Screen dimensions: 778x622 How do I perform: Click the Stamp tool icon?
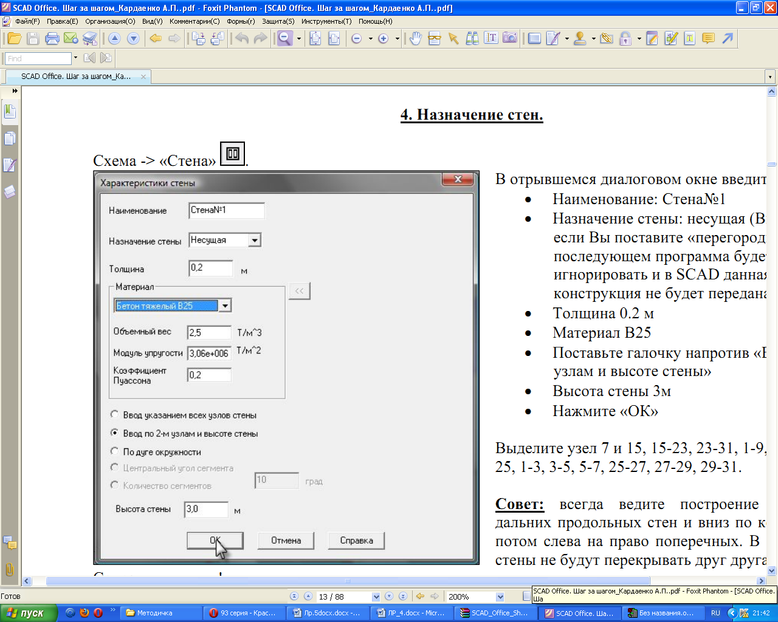pyautogui.click(x=580, y=39)
